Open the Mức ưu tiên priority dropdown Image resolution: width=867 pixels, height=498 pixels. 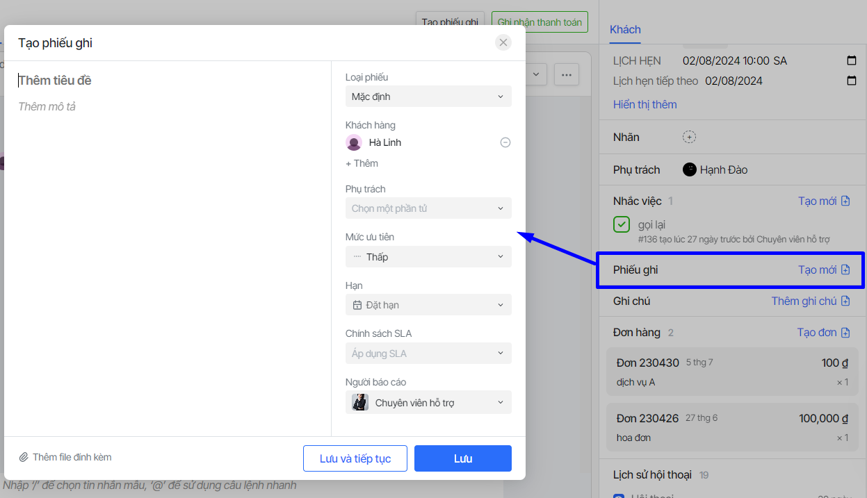(x=428, y=257)
